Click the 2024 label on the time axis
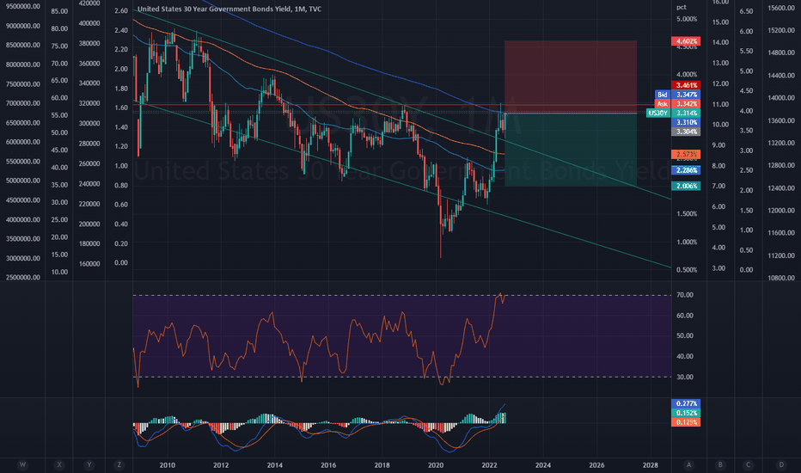This screenshot has width=801, height=473. pos(542,464)
